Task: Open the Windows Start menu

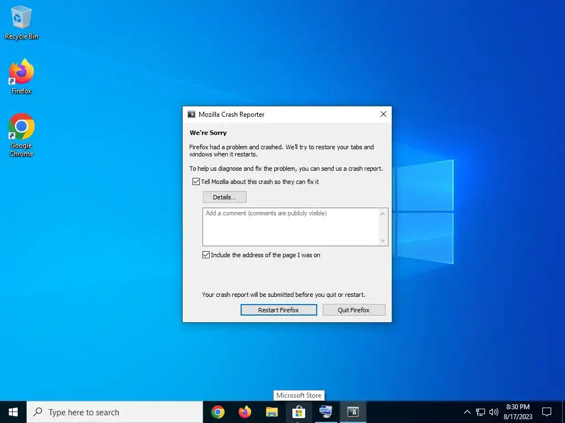Action: point(13,412)
